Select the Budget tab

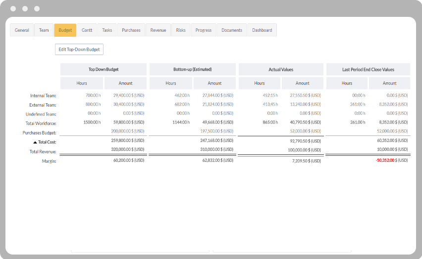pos(65,30)
